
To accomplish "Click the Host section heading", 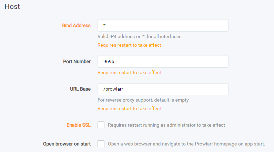I will coord(12,7).
